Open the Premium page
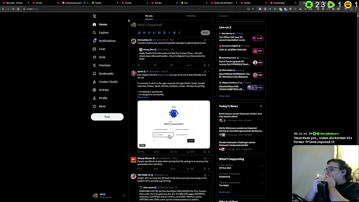The height and width of the screenshot is (202, 359). point(102,65)
